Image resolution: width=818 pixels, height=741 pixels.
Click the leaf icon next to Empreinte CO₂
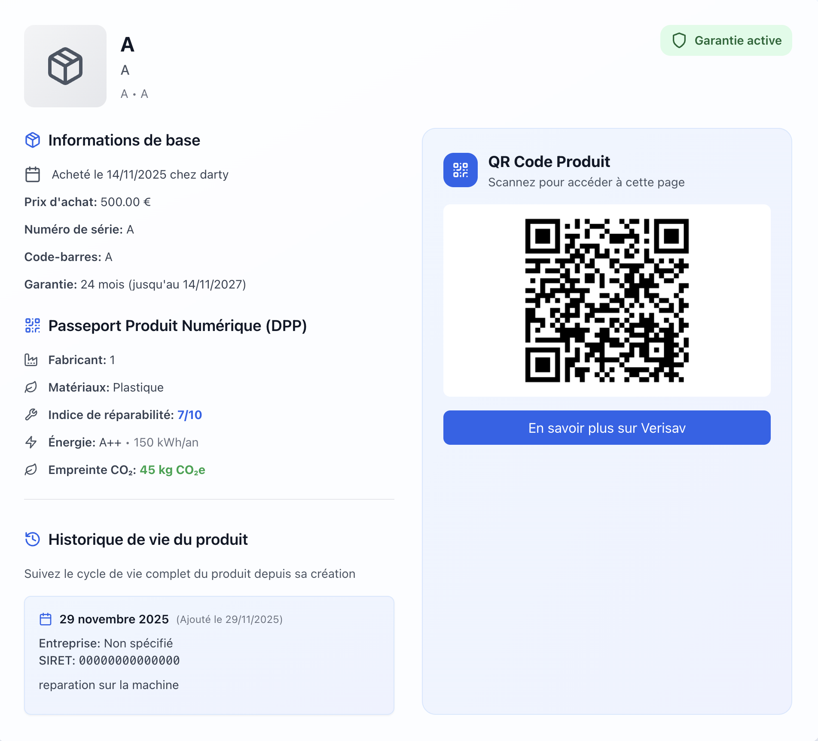click(31, 470)
